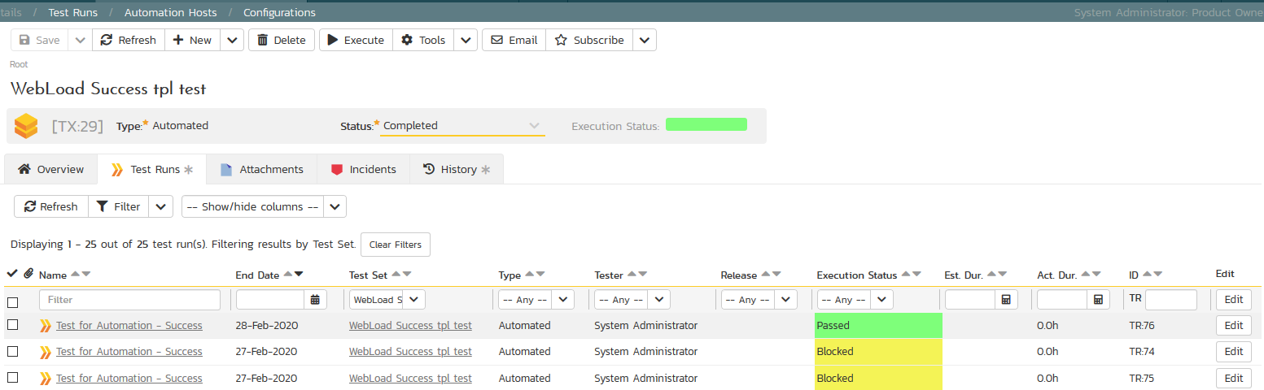This screenshot has height=390, width=1264.
Task: Click the Name filter text field
Action: click(x=129, y=300)
